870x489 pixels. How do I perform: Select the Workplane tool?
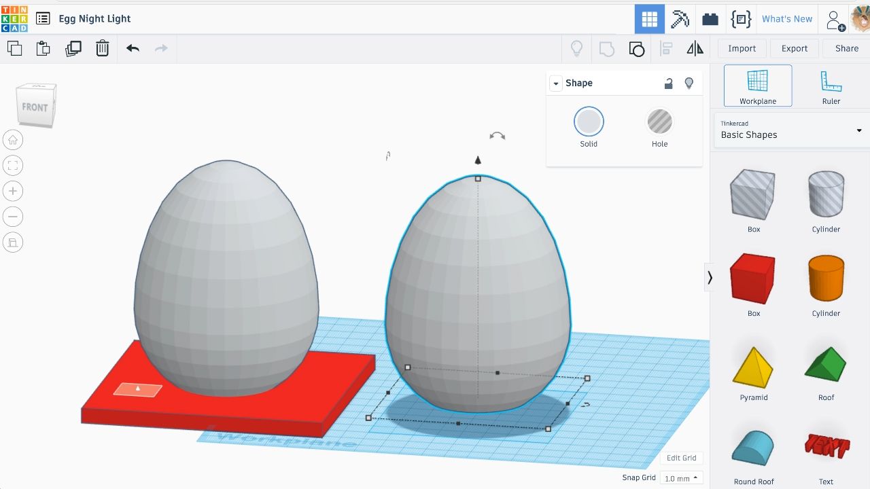(x=758, y=86)
